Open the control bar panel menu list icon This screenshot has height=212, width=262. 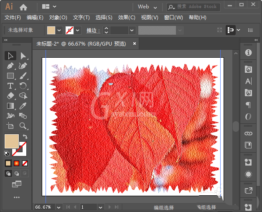(x=250, y=30)
